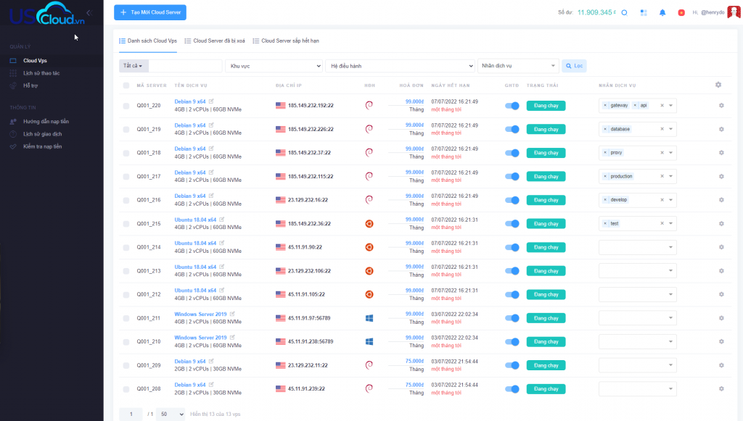
Task: Toggle auto-renew switch for Q001_220
Action: click(x=512, y=106)
